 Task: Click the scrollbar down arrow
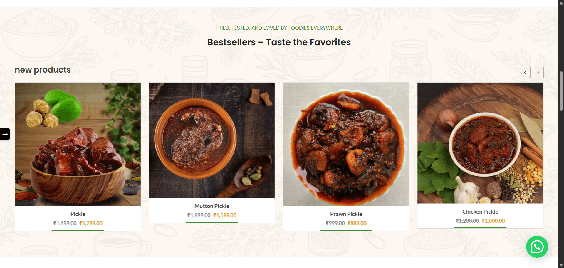561,265
